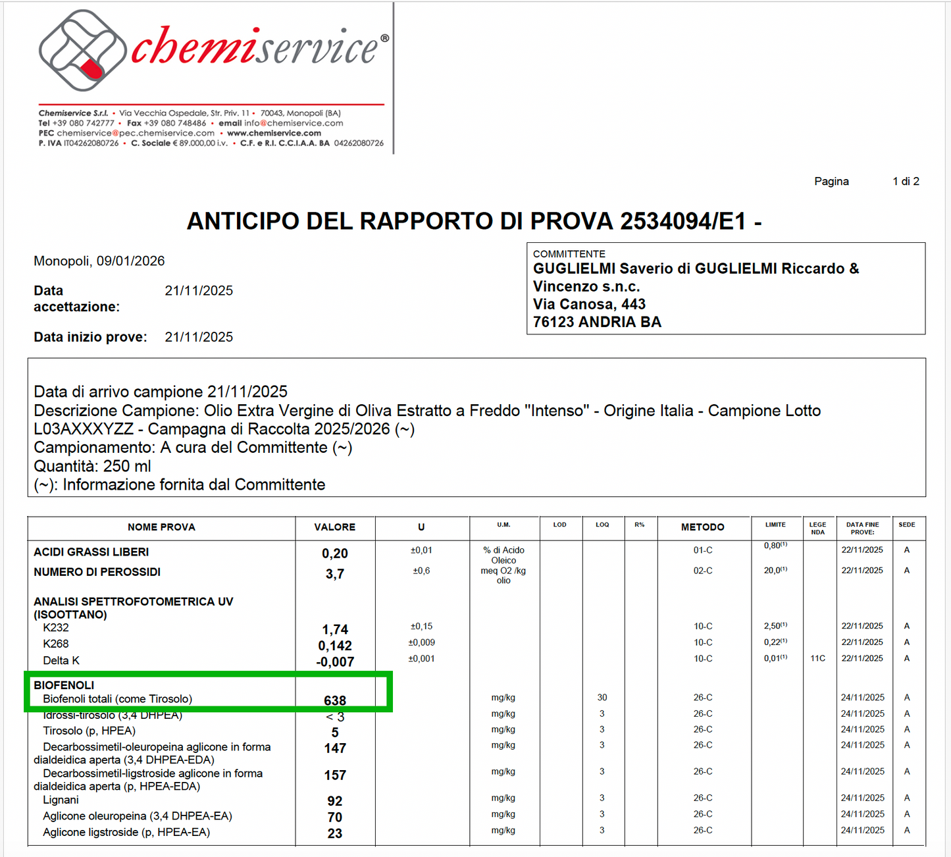The image size is (951, 857).
Task: Select the K268 value 0,142
Action: [335, 646]
